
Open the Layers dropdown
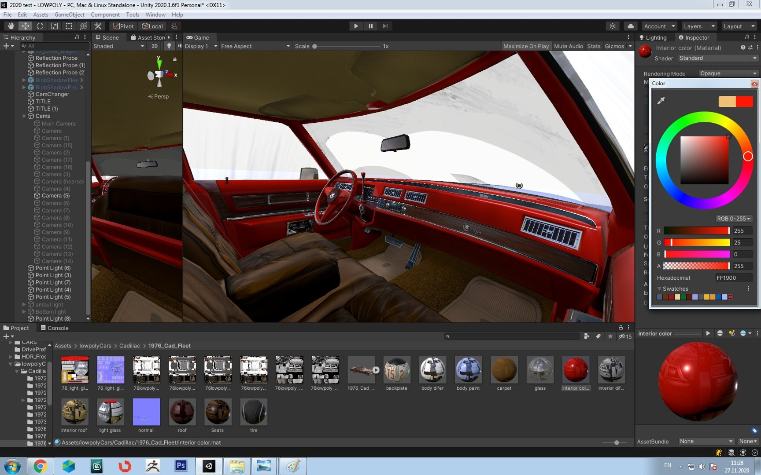pos(699,26)
